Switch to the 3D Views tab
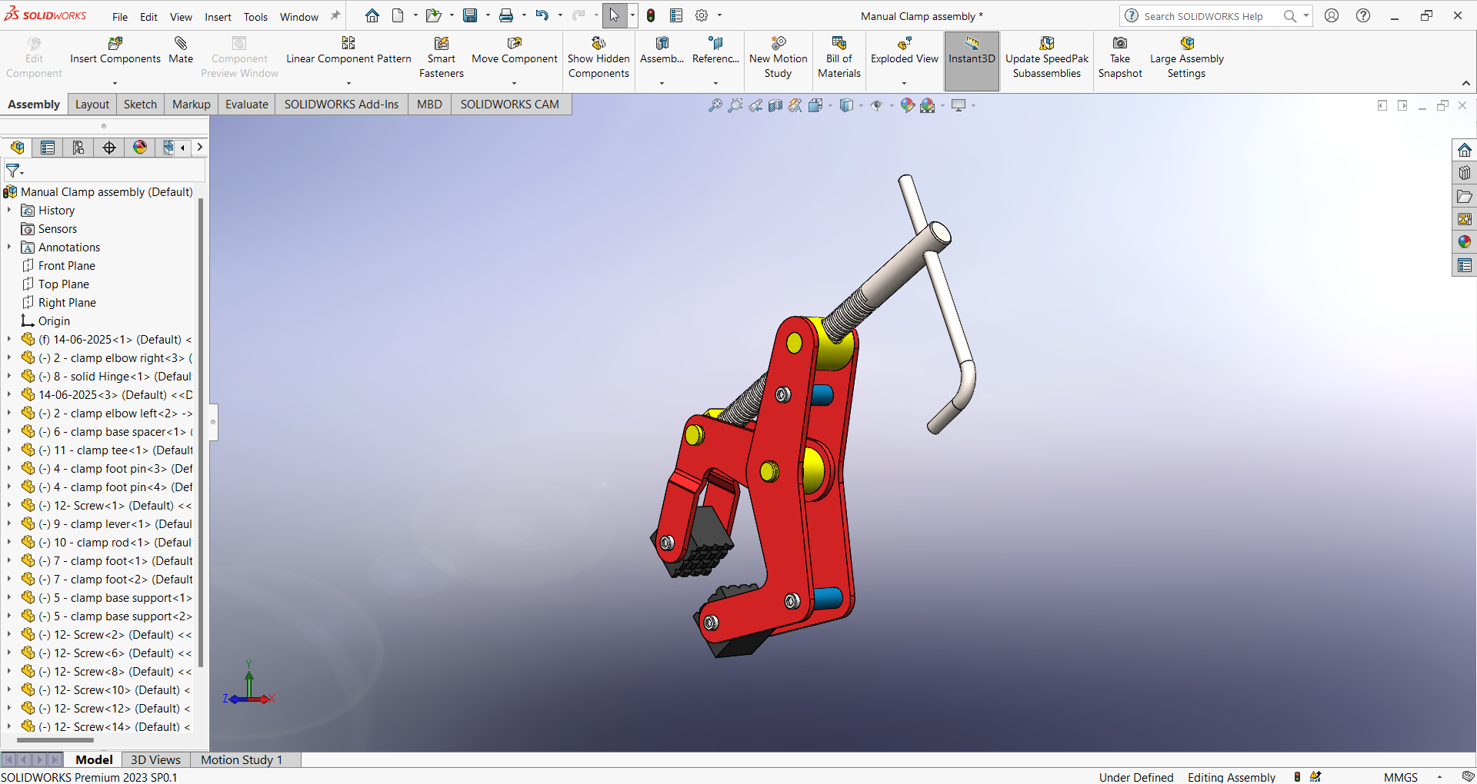Image resolution: width=1477 pixels, height=784 pixels. (x=155, y=759)
